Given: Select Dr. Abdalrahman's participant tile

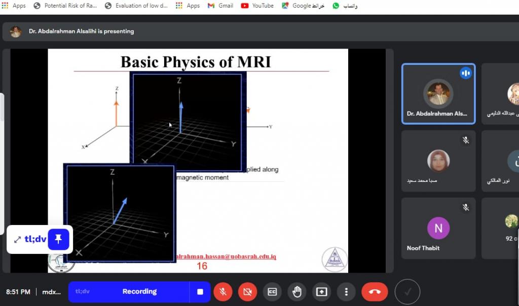Looking at the screenshot, I should coord(438,94).
